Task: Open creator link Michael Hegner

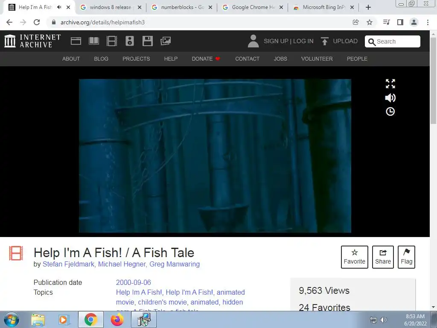Action: (x=122, y=264)
